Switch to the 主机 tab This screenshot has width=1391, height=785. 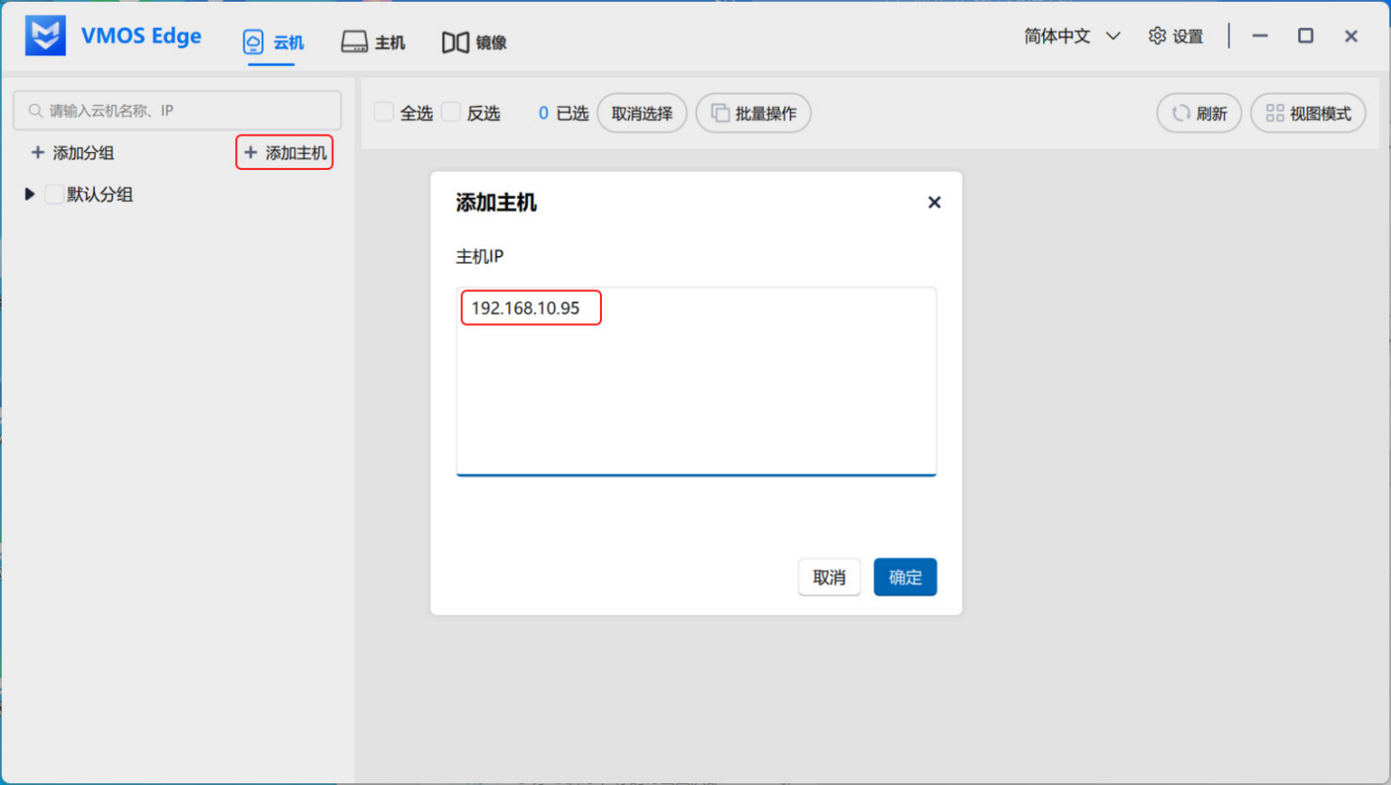click(373, 42)
